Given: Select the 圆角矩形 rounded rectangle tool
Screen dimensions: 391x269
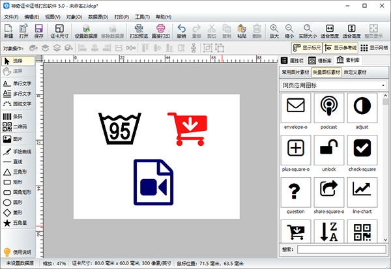Looking at the screenshot, I should point(18,192).
